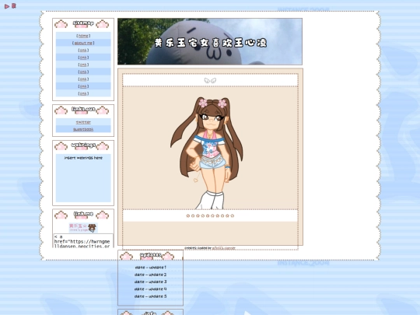Image resolution: width=420 pixels, height=315 pixels.
Task: Click the 'date - update 4' entry
Action: (x=151, y=289)
